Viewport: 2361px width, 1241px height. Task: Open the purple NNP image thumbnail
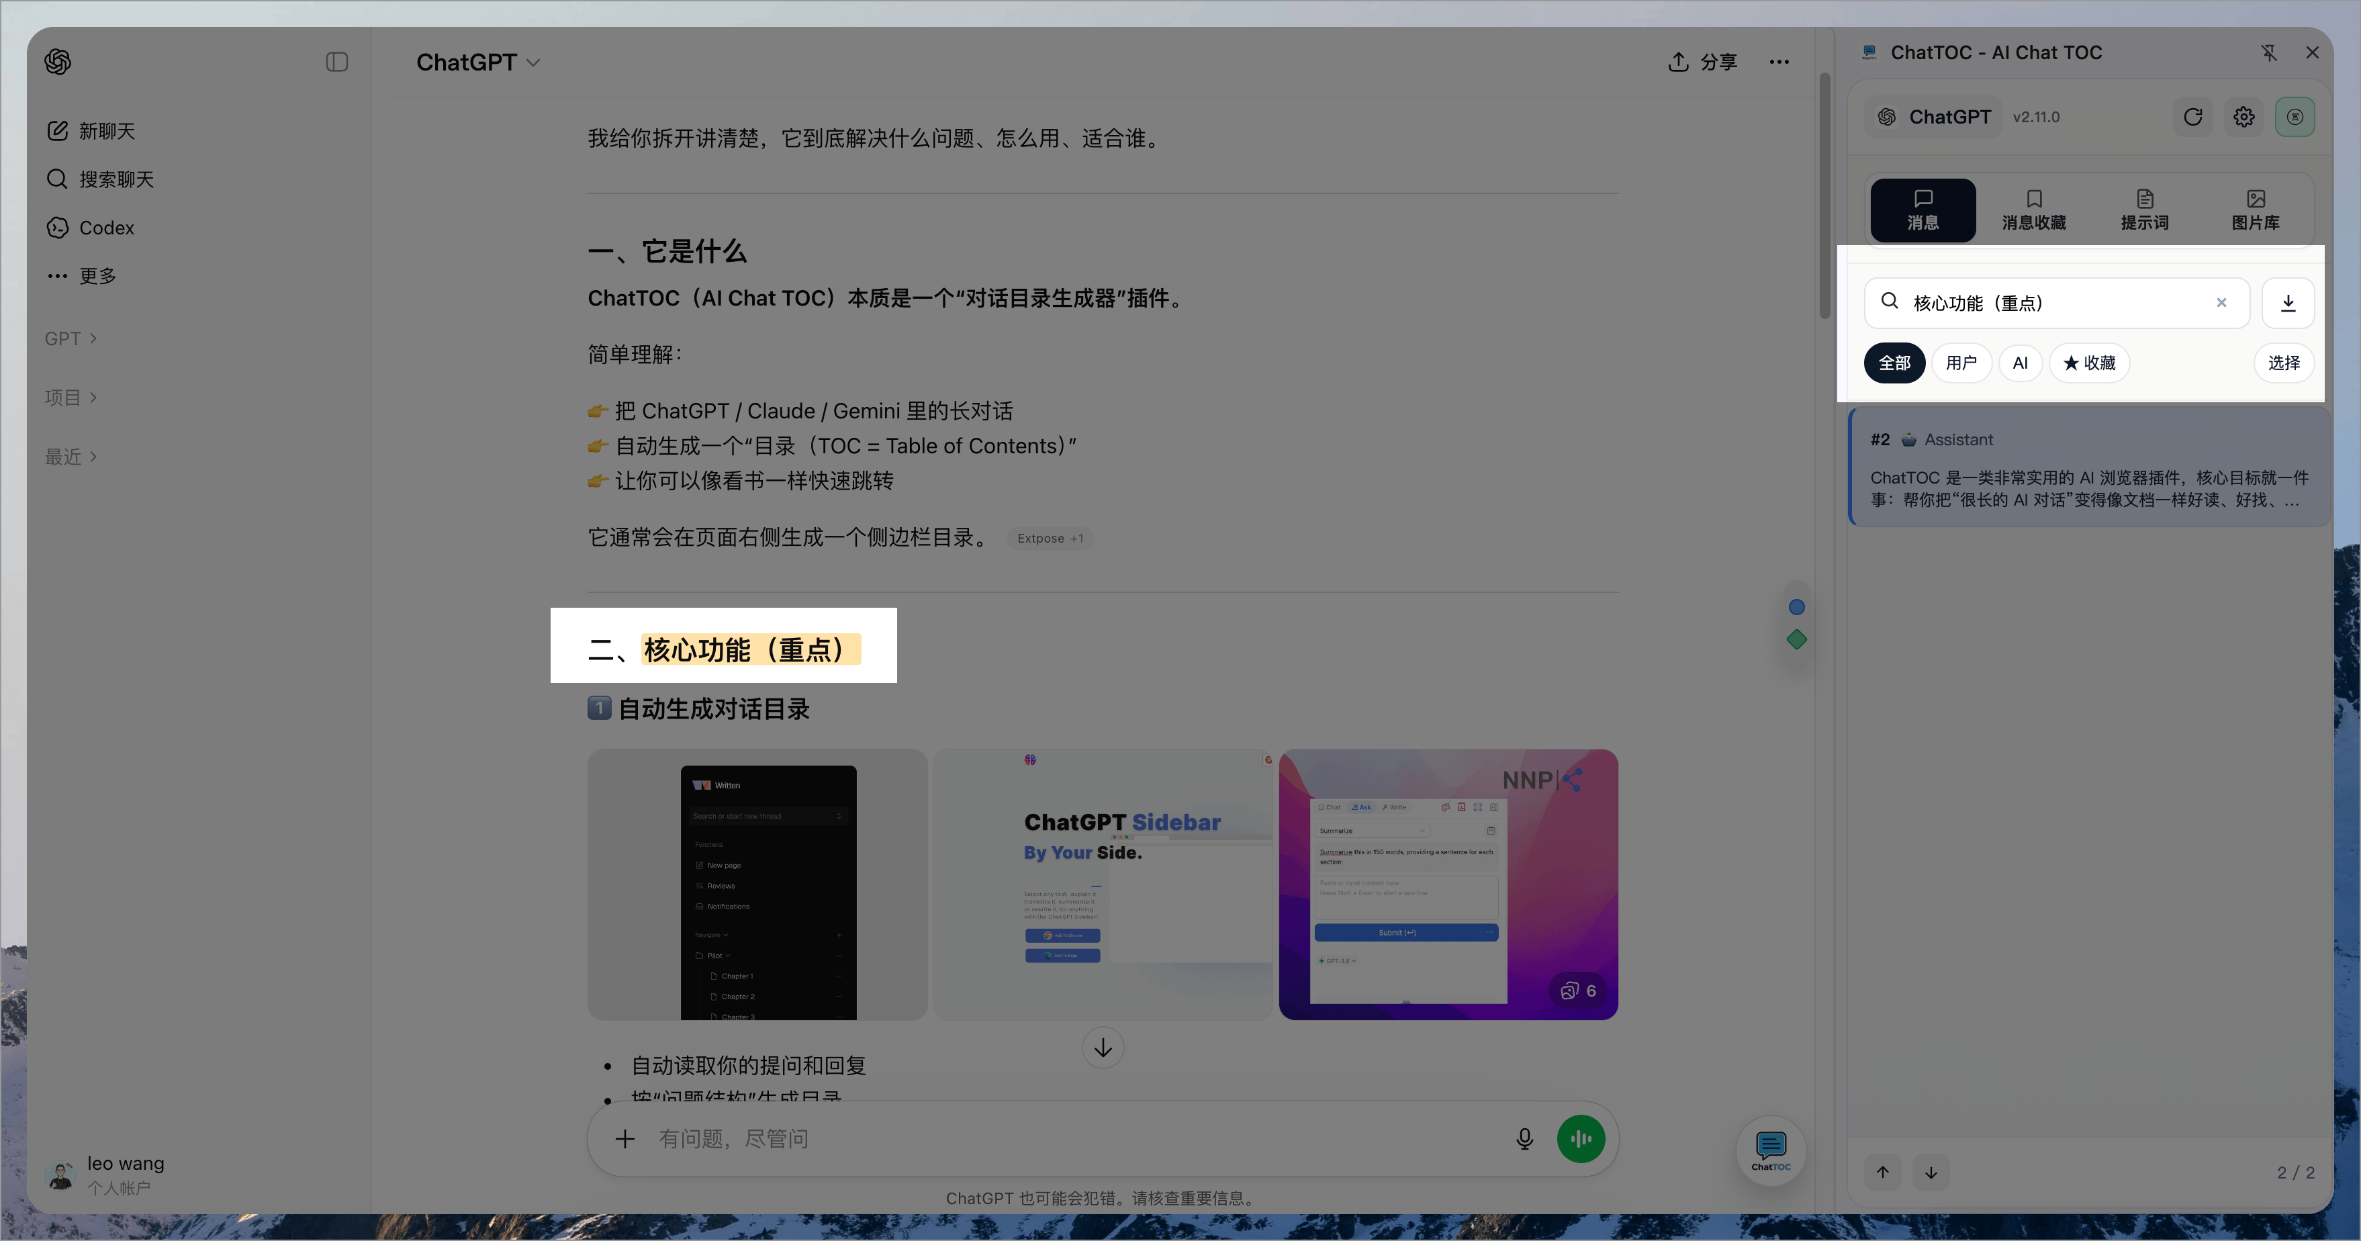click(1448, 884)
